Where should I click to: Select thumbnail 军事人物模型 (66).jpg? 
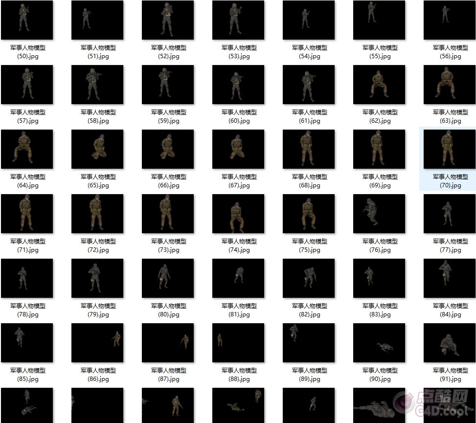168,149
